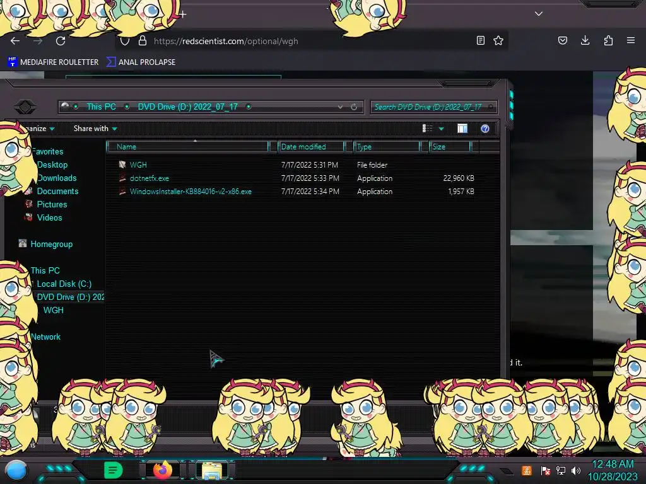Go back in Firefox browser
The width and height of the screenshot is (646, 484).
pos(15,41)
